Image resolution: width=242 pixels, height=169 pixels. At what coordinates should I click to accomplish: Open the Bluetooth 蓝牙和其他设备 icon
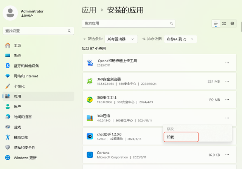coord(8,66)
